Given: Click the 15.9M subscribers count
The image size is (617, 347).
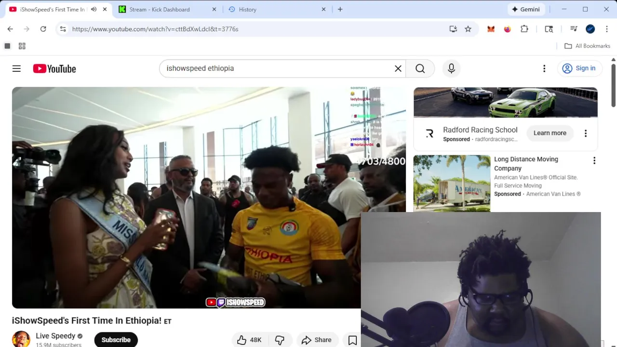Looking at the screenshot, I should click(58, 345).
